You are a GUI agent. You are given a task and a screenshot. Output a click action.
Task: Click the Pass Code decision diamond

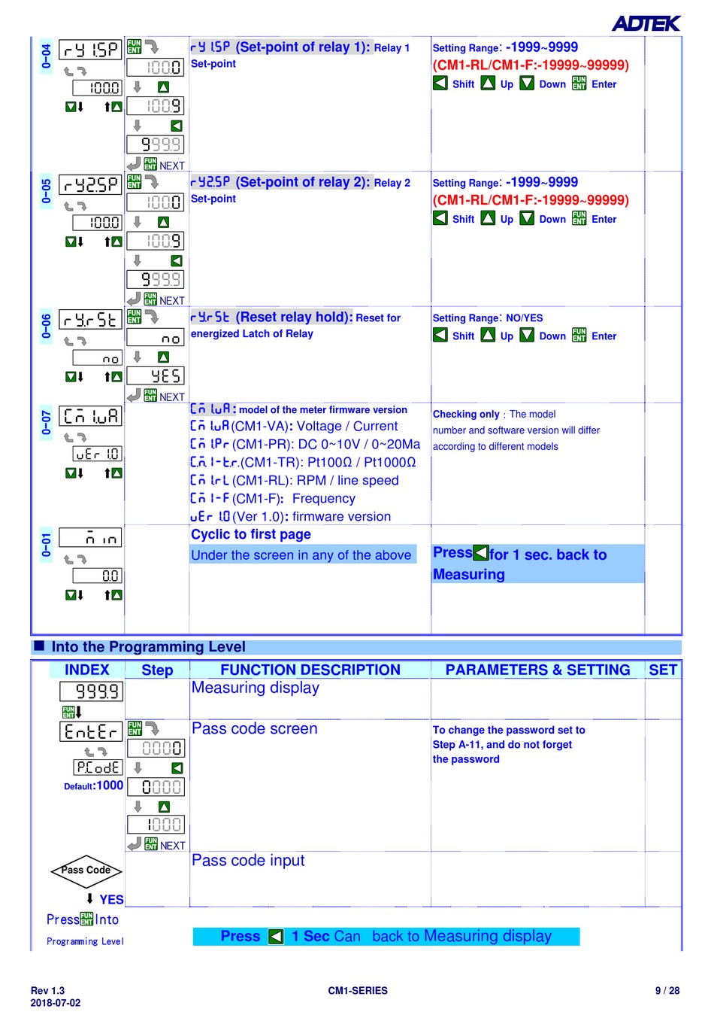86,871
